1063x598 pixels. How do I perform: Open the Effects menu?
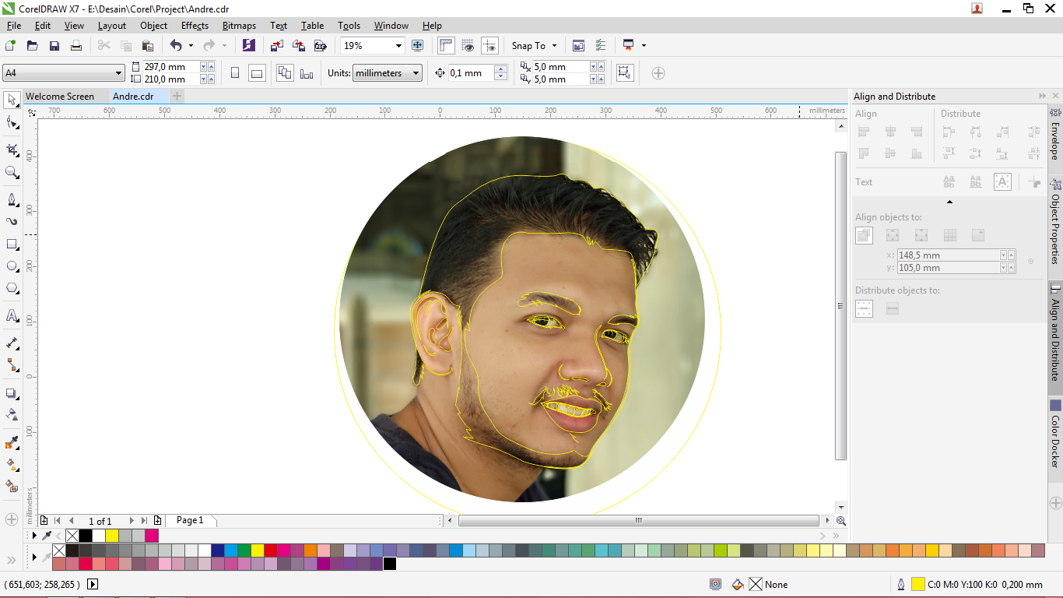pos(195,26)
